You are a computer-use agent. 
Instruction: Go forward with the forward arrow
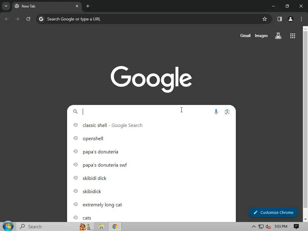17,19
